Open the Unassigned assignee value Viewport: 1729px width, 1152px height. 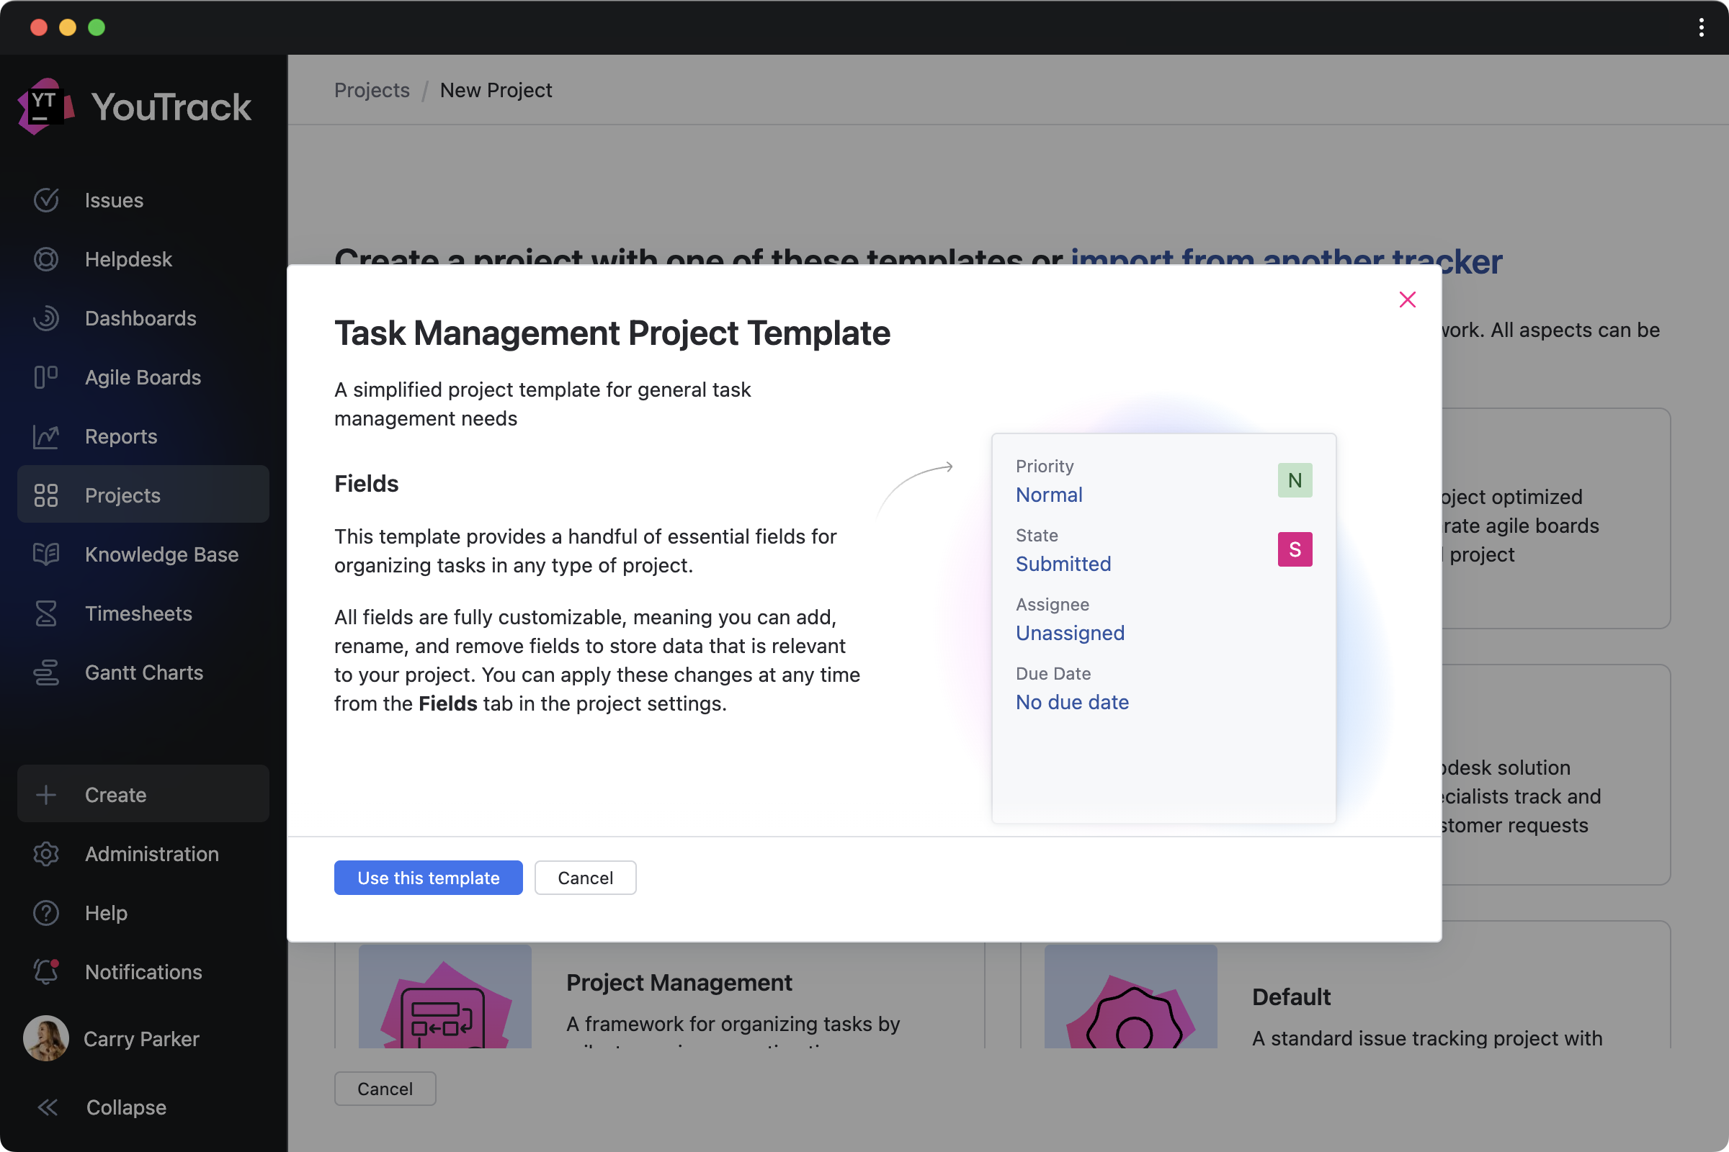(x=1070, y=633)
